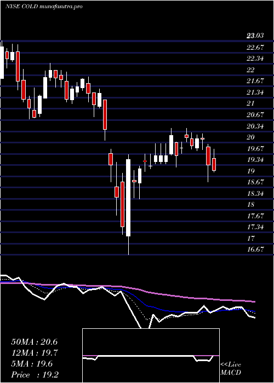Click the 12MA : 19.7 readout
Screen dimensions: 274x383
tap(34, 353)
